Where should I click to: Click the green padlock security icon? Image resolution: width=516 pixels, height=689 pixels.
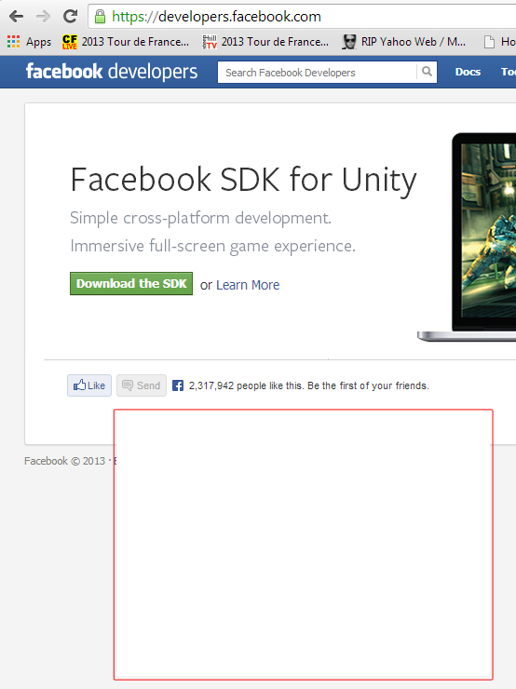point(101,17)
